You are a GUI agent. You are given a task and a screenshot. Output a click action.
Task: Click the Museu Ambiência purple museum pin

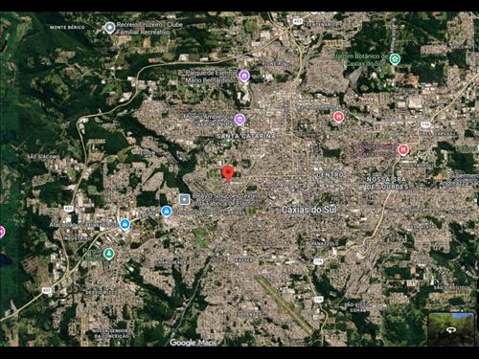tap(239, 120)
